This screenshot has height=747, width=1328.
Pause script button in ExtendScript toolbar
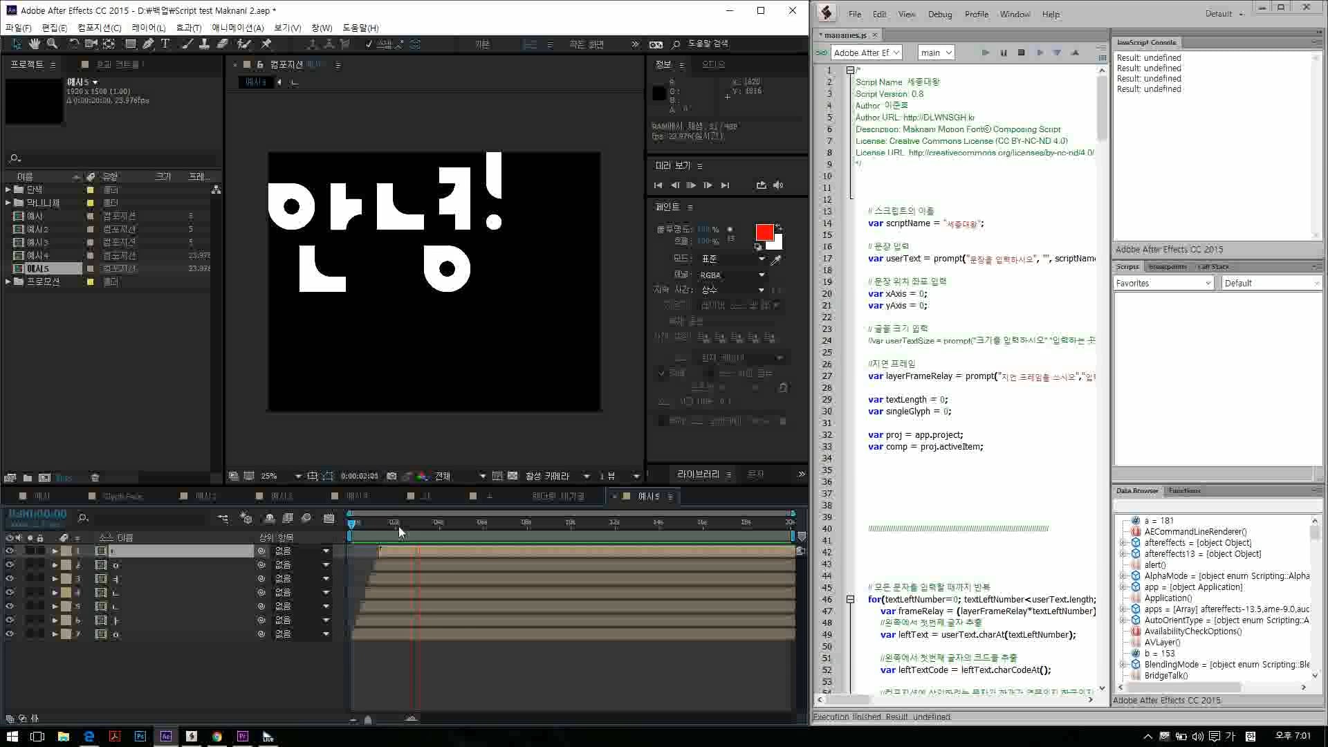[1004, 53]
